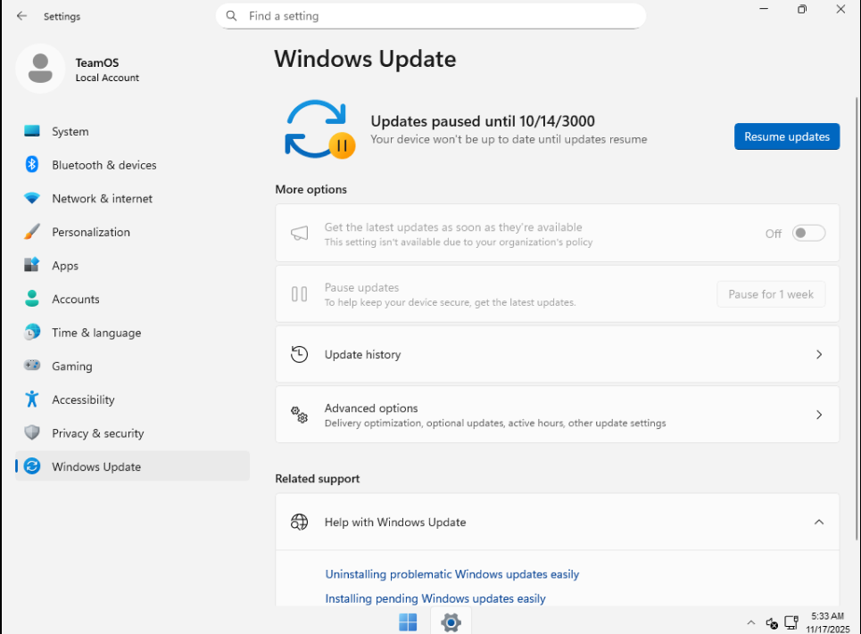Click the Accessibility figure icon
861x634 pixels.
[32, 399]
